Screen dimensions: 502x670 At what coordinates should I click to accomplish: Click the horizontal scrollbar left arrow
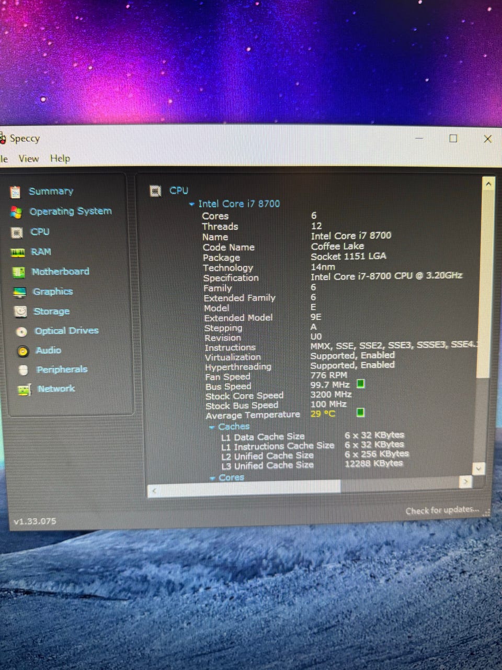pyautogui.click(x=154, y=491)
